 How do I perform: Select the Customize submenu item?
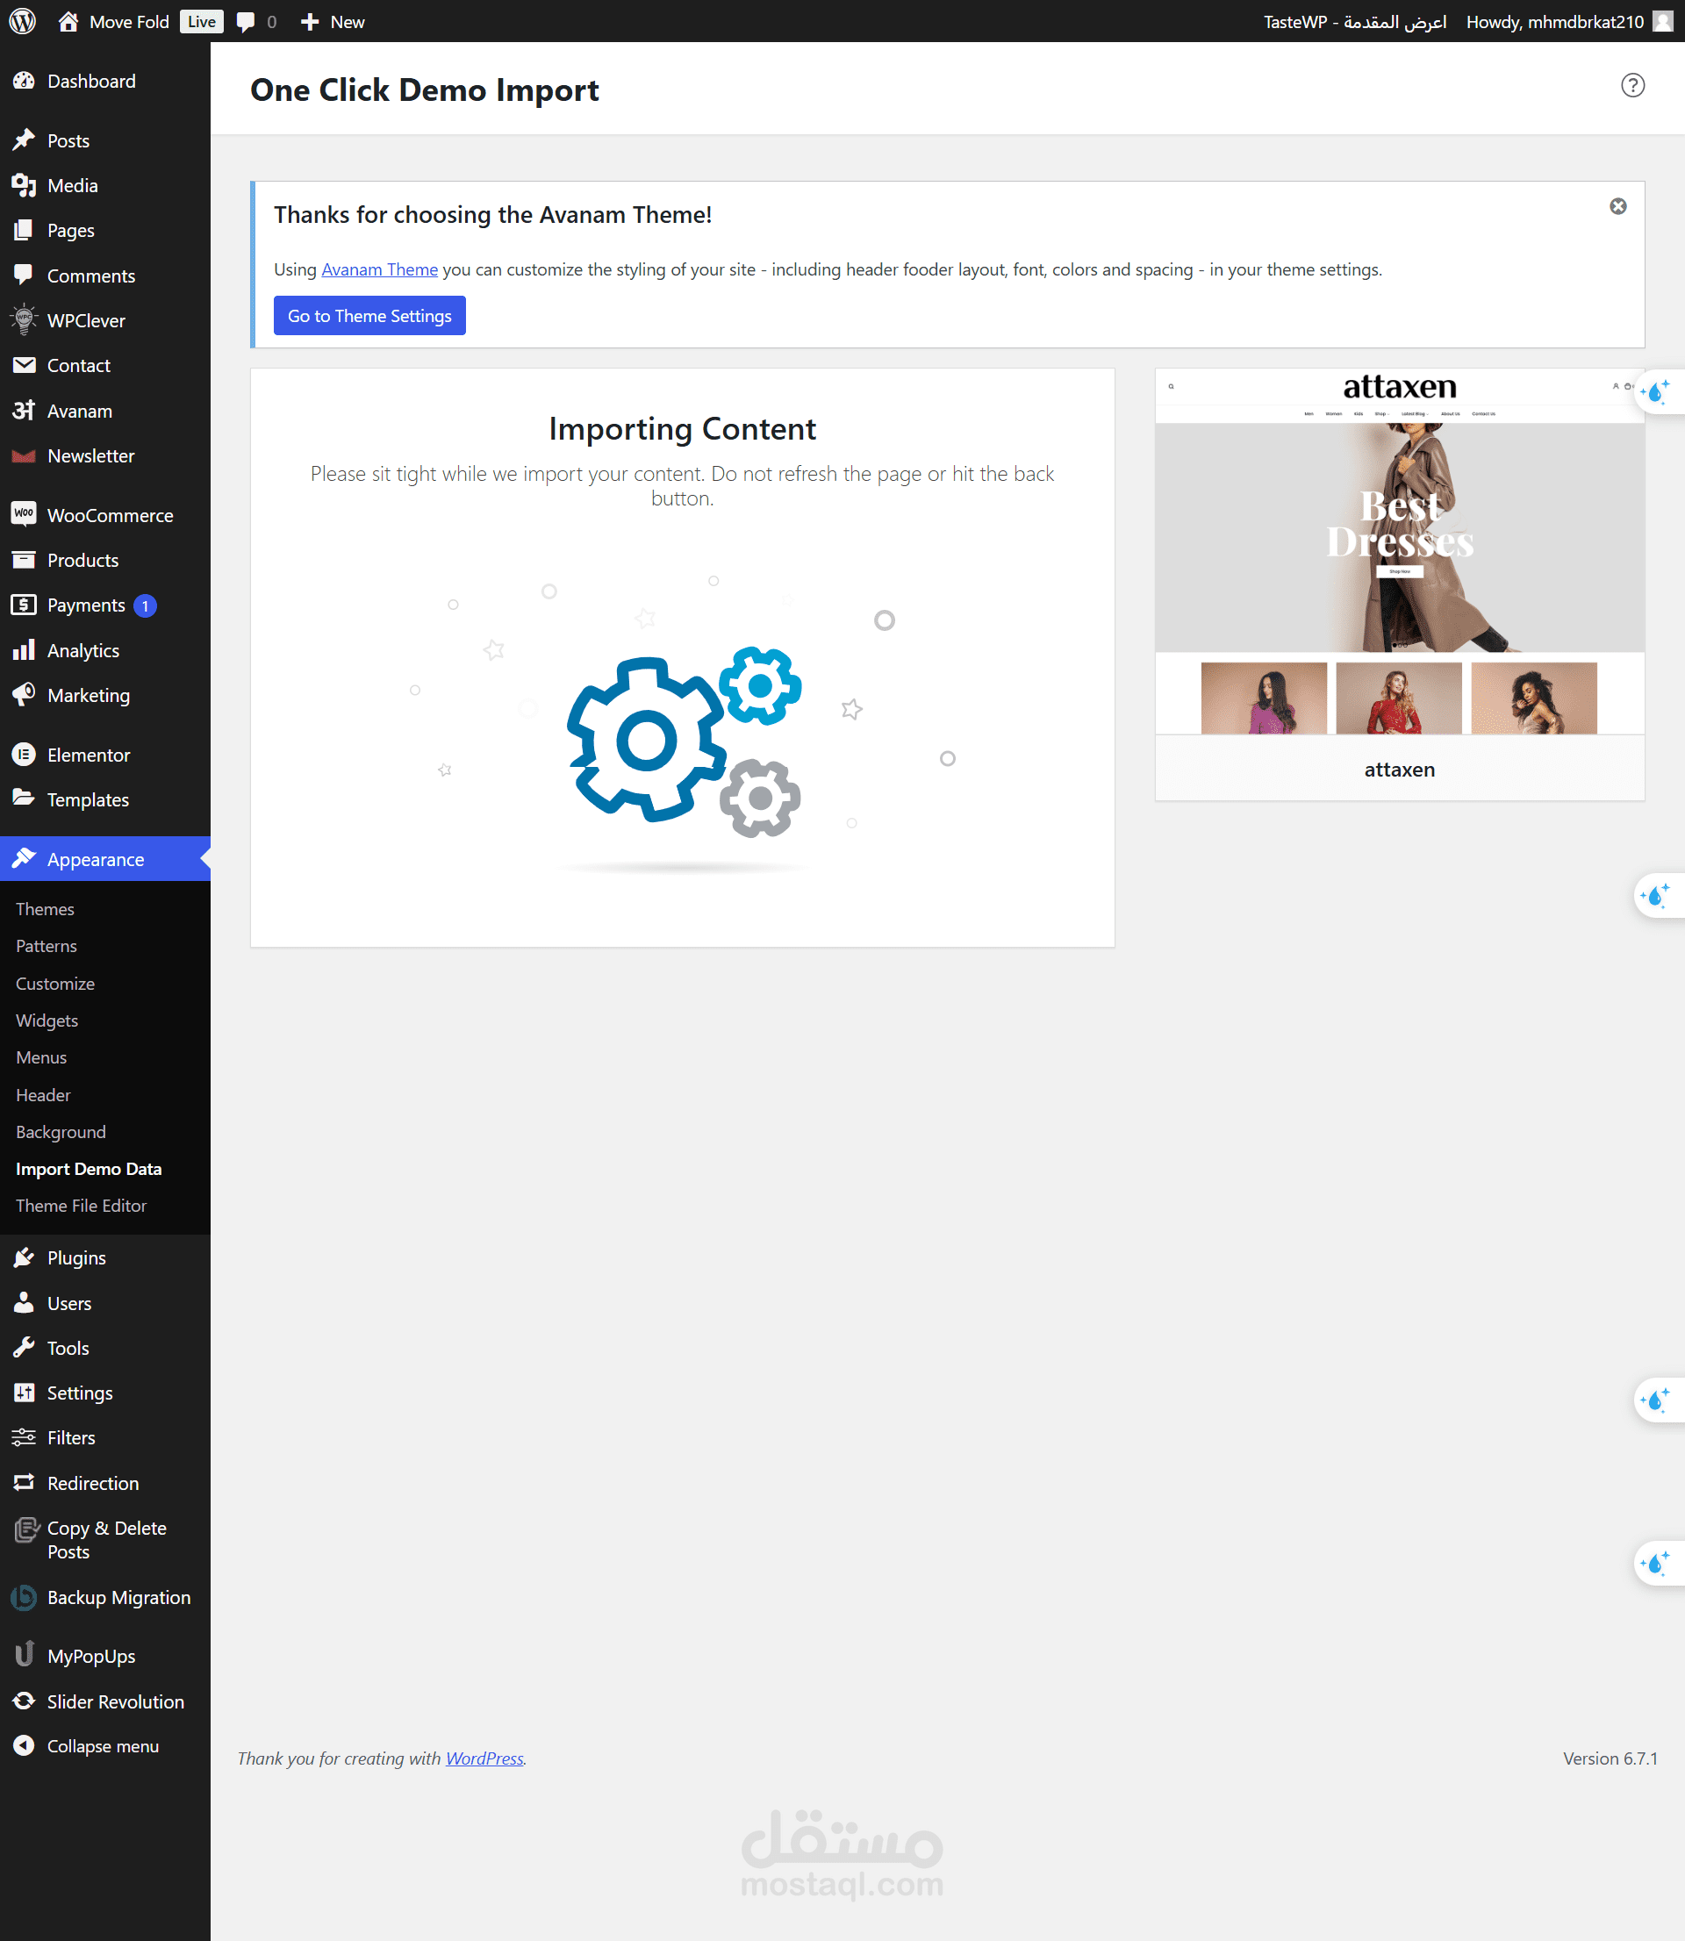(54, 983)
